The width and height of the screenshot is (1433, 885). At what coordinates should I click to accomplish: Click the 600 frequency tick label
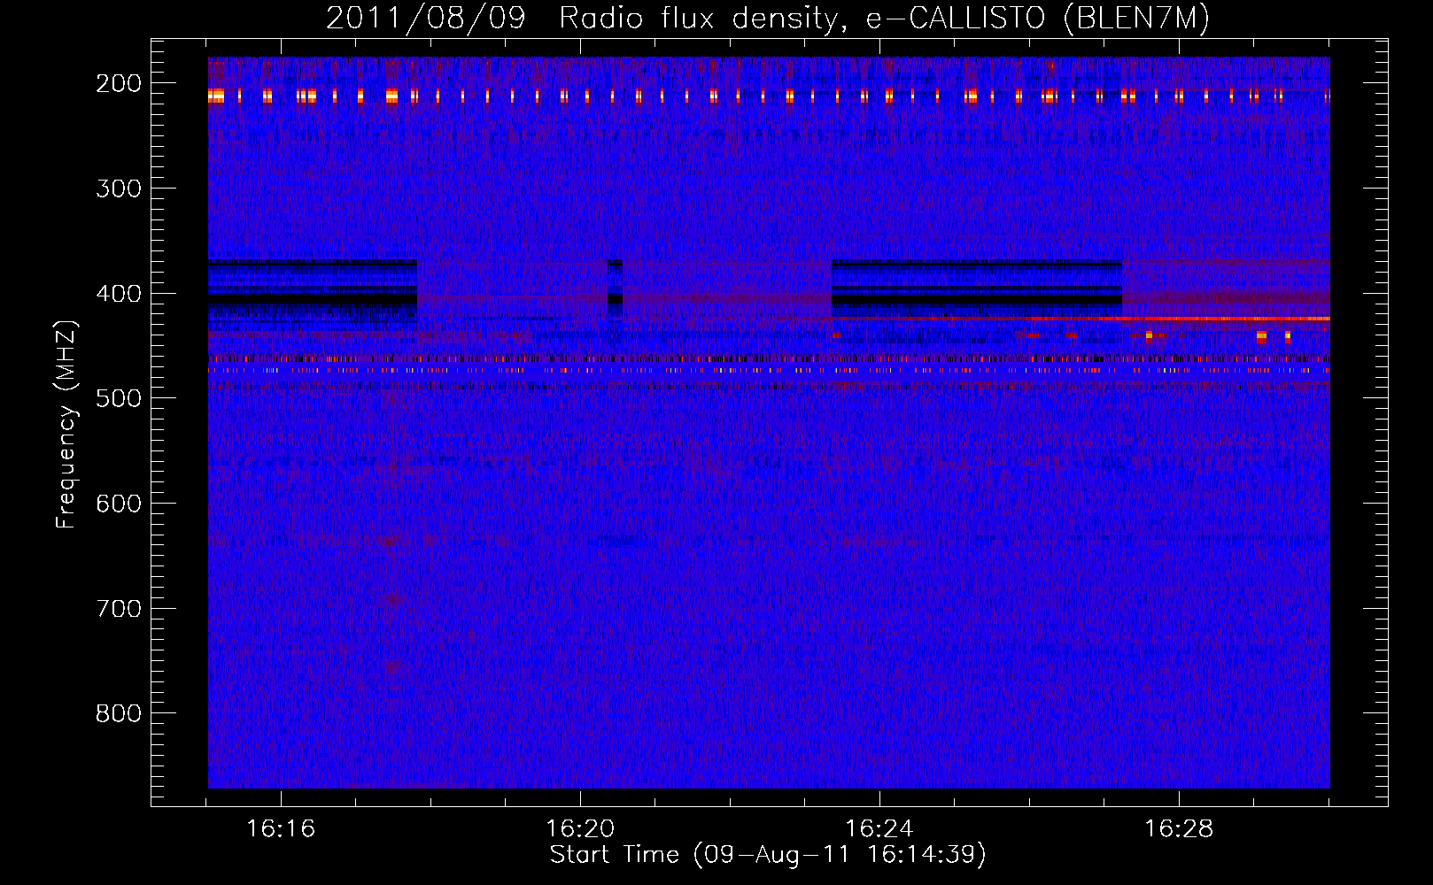[x=119, y=504]
